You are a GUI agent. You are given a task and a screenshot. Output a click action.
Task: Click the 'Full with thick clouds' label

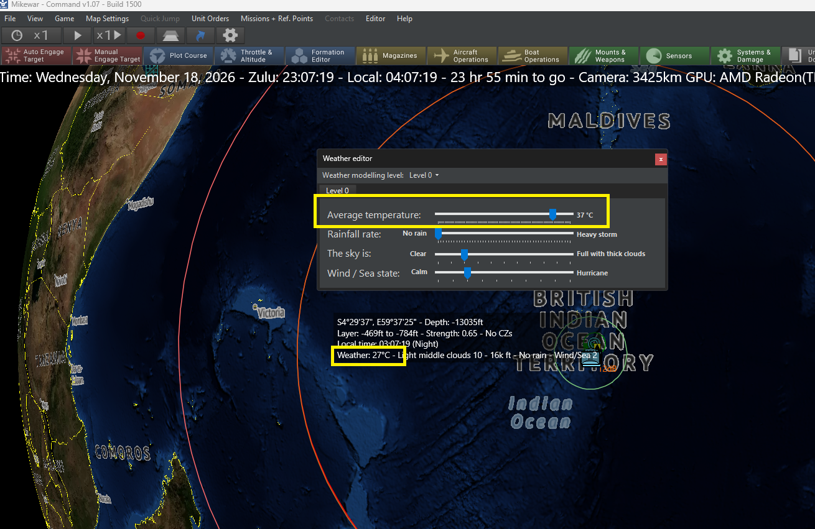[611, 254]
